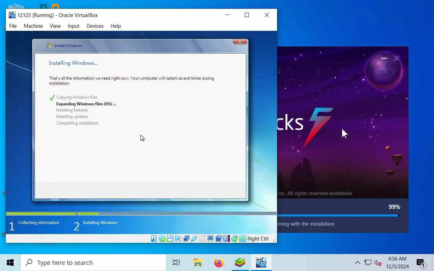Click 'Expanding Windows files (0%) ...' text
434x271 pixels.
point(86,104)
